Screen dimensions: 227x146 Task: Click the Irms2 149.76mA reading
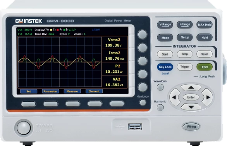[115, 56]
